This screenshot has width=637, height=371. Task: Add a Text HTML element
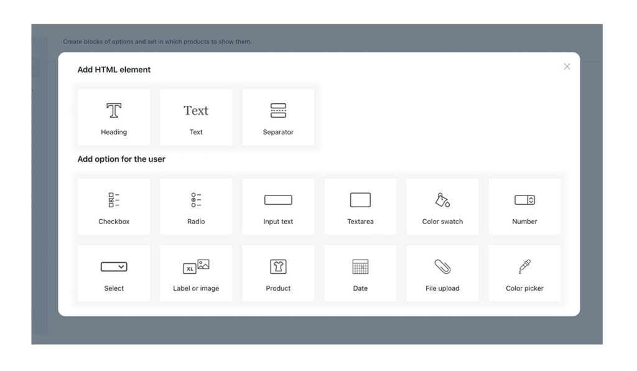click(196, 118)
